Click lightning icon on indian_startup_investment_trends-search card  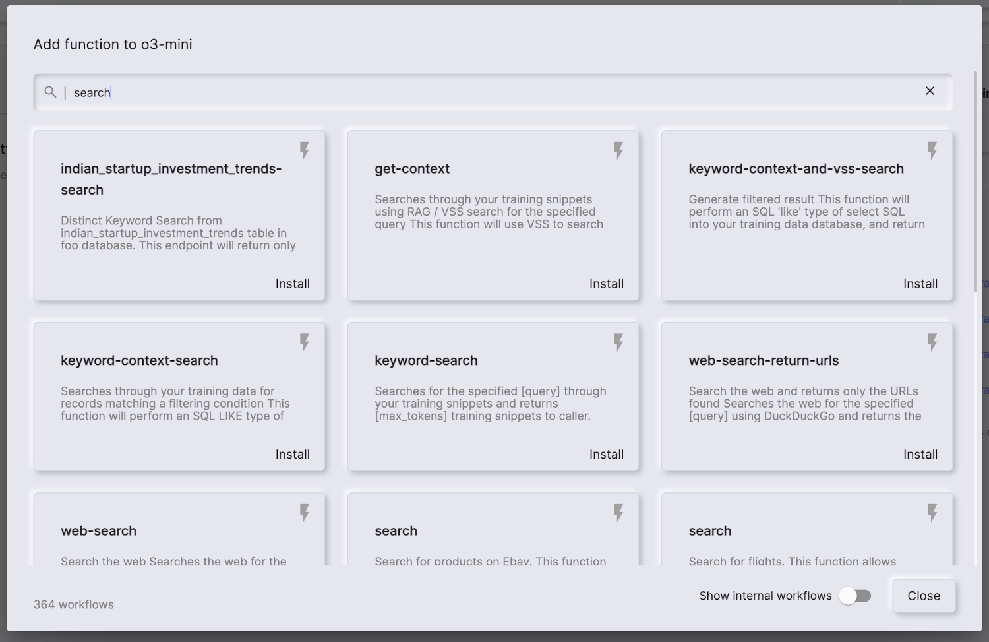305,150
